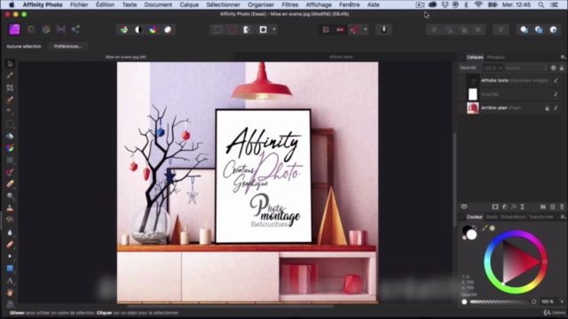Click the Invert Selection toolbar icon
The image size is (568, 319).
coord(247,29)
